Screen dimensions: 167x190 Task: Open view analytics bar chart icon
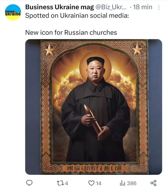(122, 183)
